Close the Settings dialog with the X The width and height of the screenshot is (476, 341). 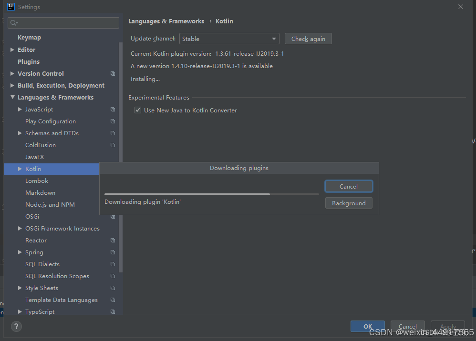tap(461, 7)
